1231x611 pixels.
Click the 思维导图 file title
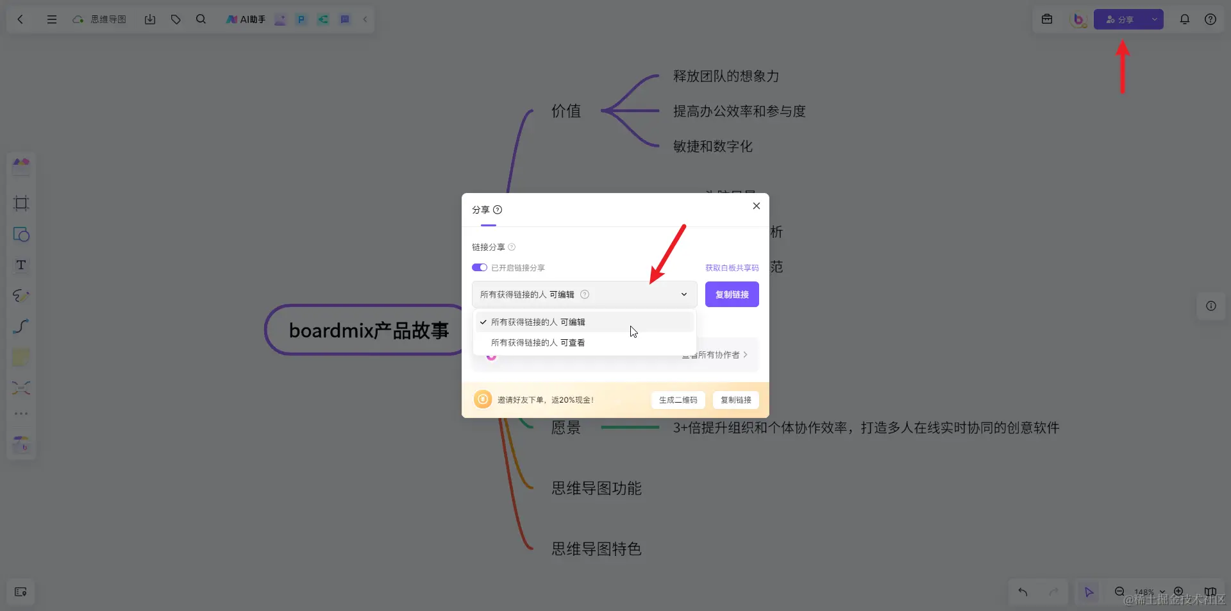coord(108,19)
